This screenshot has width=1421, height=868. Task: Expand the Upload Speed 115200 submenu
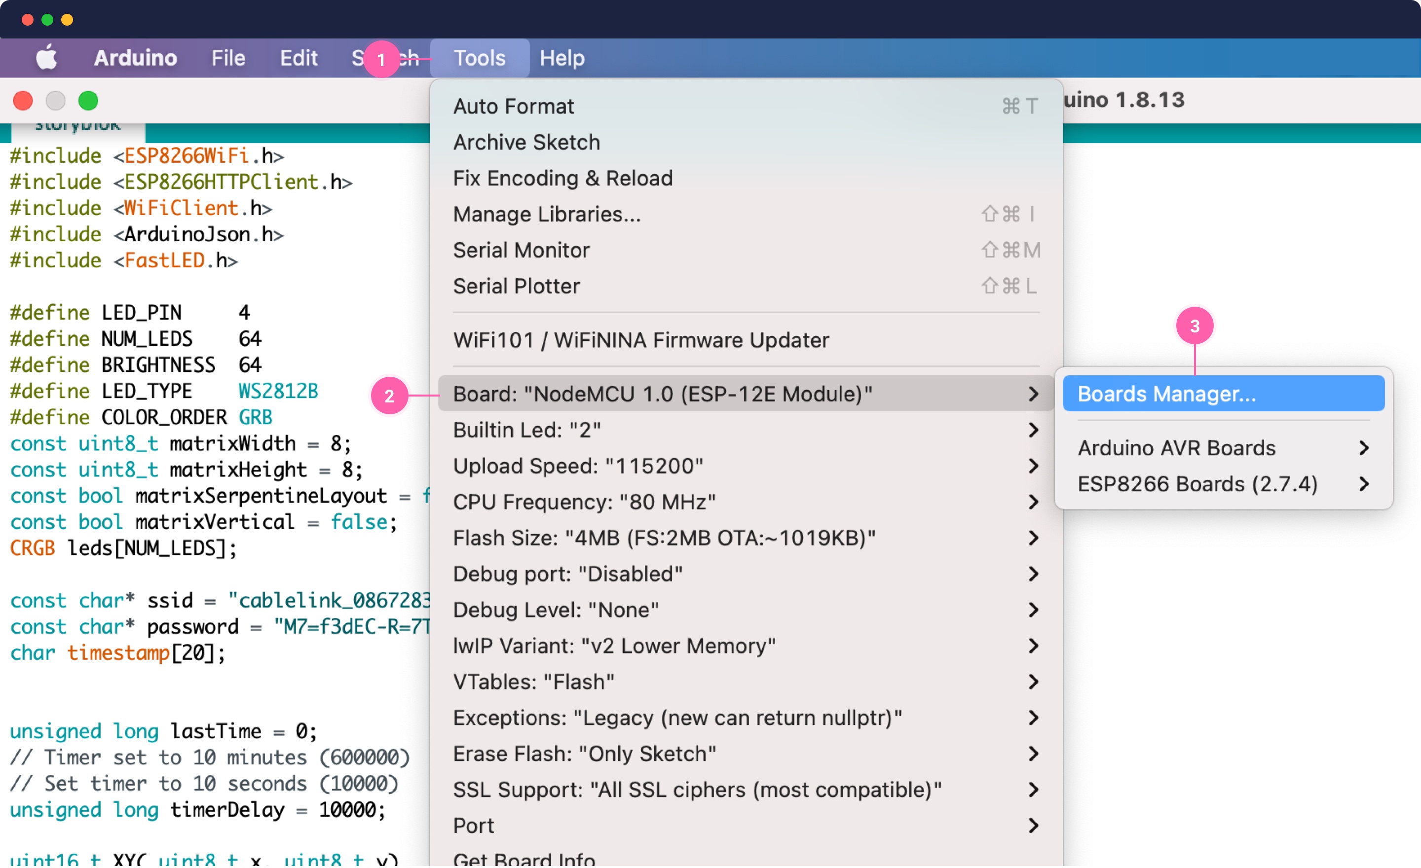coord(746,466)
